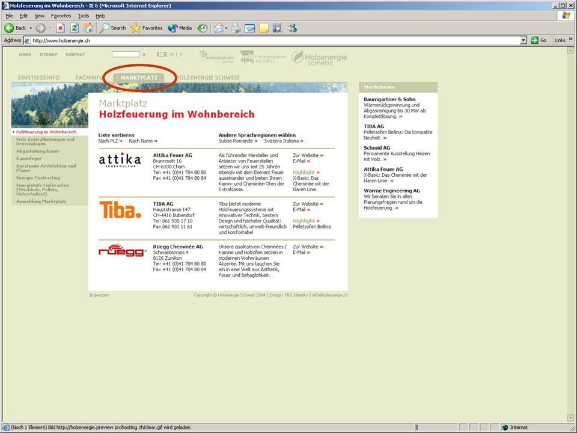Image resolution: width=577 pixels, height=433 pixels.
Task: Click the yellow Discuss note toolbar icon
Action: [x=264, y=28]
